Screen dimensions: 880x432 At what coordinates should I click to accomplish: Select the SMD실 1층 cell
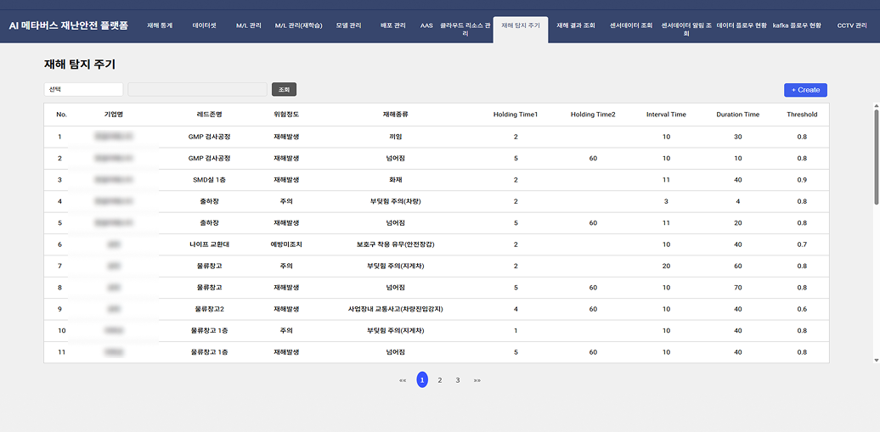[x=209, y=180]
